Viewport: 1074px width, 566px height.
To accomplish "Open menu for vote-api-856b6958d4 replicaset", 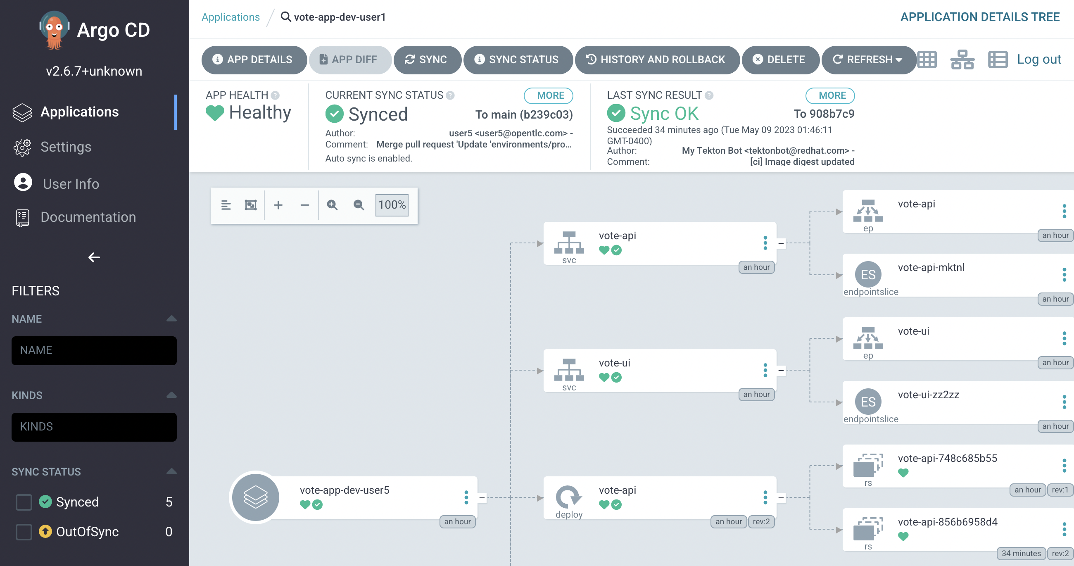I will click(1064, 529).
